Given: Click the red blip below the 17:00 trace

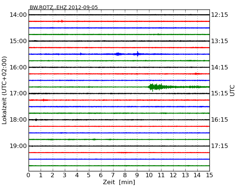Looking at the screenshot, I should click(44, 100).
